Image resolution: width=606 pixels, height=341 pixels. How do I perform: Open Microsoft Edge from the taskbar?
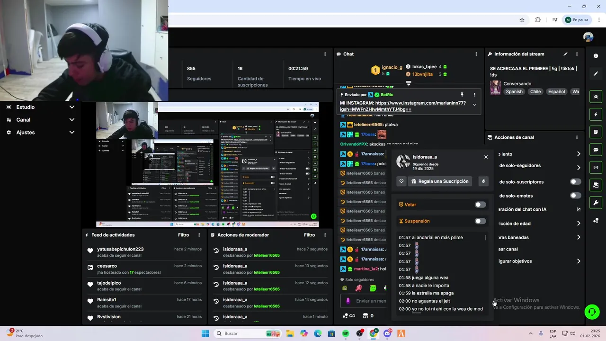point(318,333)
